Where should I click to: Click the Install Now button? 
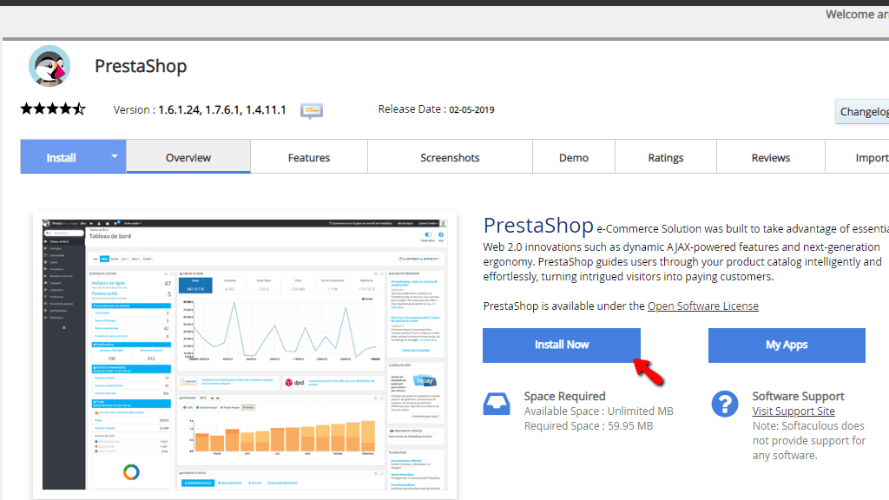(562, 345)
